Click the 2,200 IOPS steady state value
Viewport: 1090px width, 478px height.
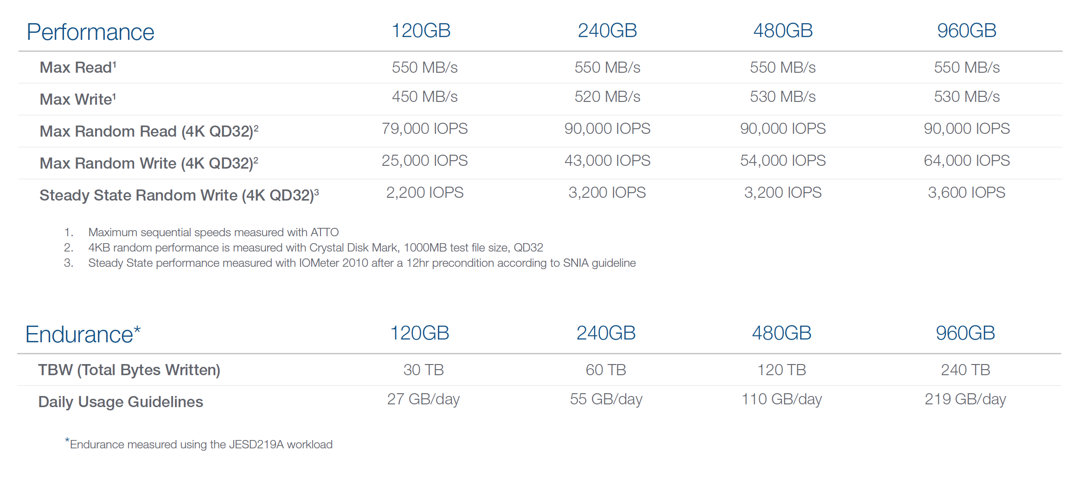[424, 193]
